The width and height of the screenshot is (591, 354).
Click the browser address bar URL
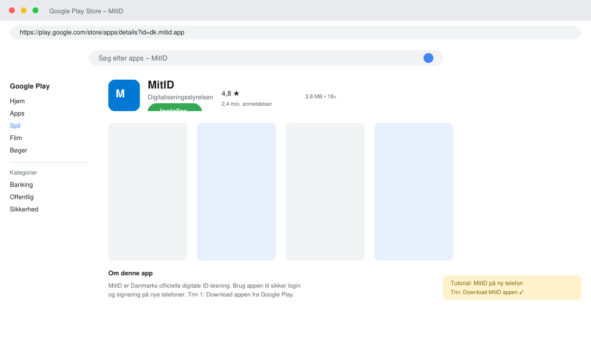click(295, 32)
